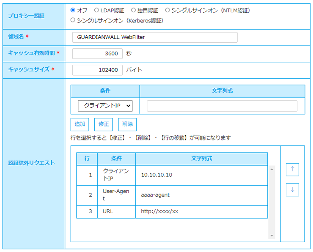Open the クライアントIP condition dropdown
This screenshot has height=252, width=313.
(x=105, y=106)
